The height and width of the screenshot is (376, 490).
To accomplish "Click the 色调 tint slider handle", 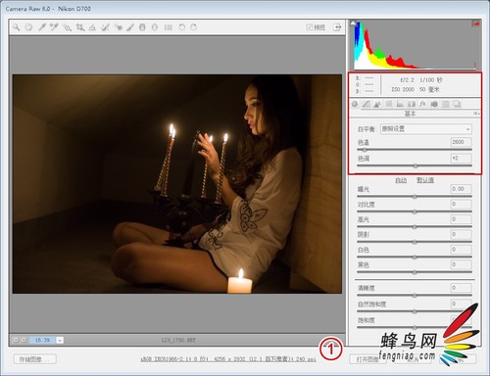I will 416,166.
